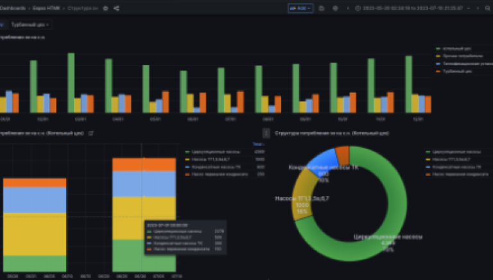Expand the Турбинный цех variable dropdown
The height and width of the screenshot is (280, 493).
30,24
